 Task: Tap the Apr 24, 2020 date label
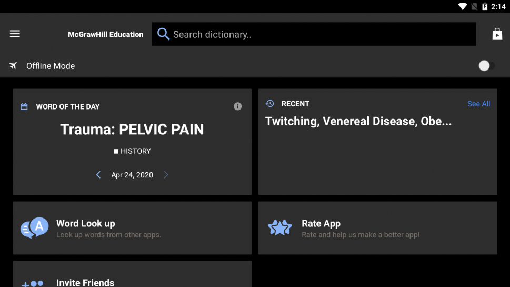click(x=132, y=175)
